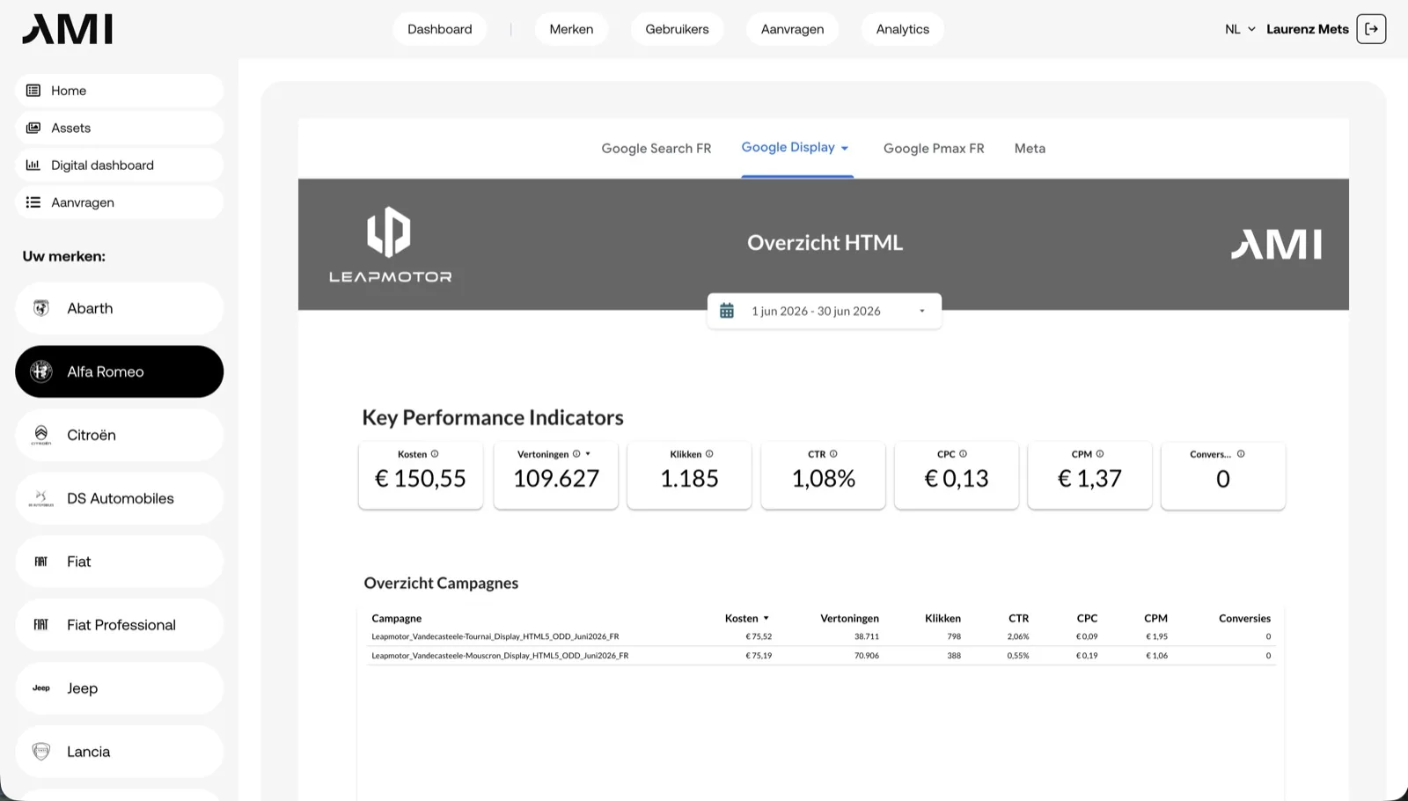Image resolution: width=1408 pixels, height=801 pixels.
Task: Click the calendar icon in the date picker
Action: 727,311
